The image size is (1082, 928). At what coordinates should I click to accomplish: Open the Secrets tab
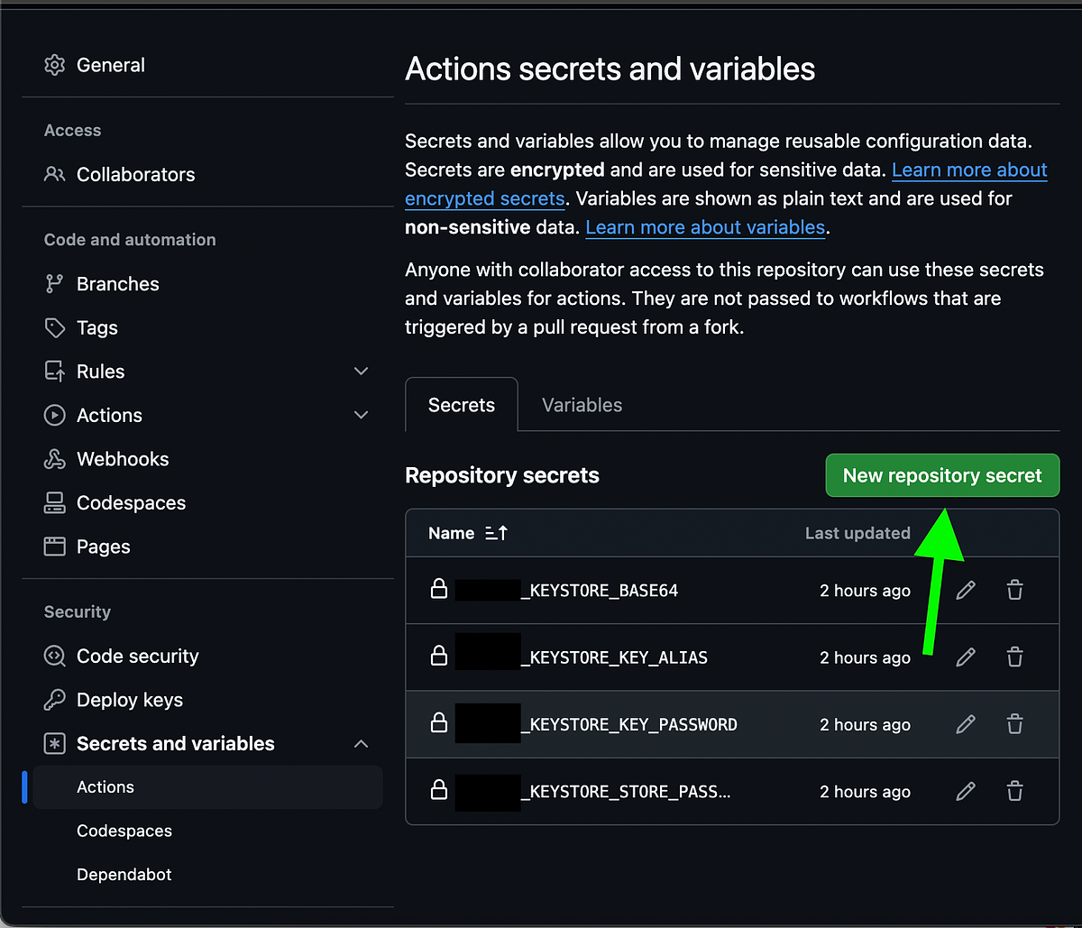(461, 404)
